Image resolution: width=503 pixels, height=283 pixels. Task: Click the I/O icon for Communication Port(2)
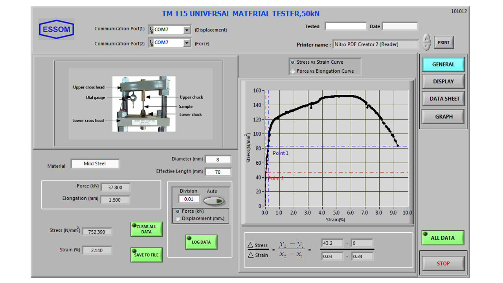pos(151,43)
